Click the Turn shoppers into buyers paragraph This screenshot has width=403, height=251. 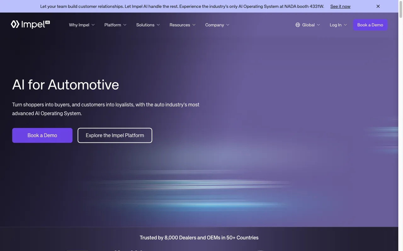pyautogui.click(x=106, y=109)
